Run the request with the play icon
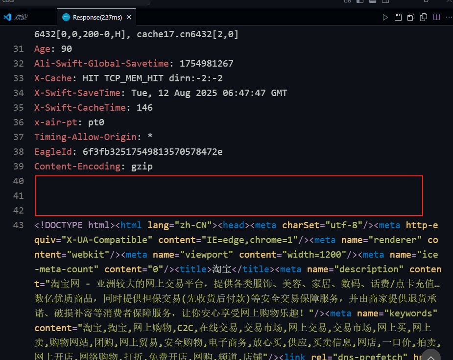453x360 pixels. pos(385,17)
